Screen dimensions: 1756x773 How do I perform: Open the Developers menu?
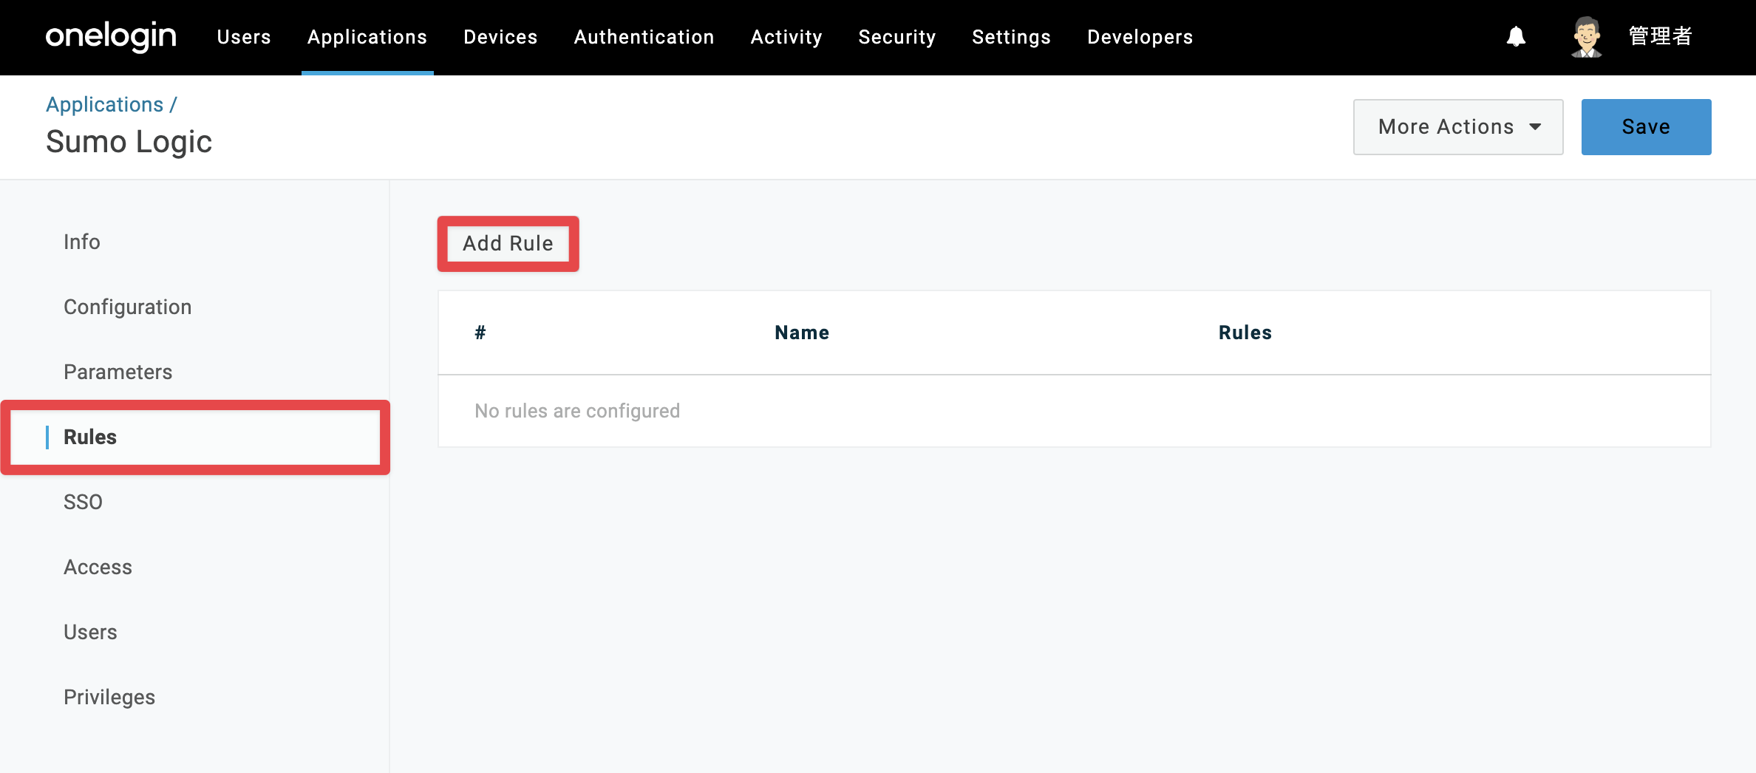1140,37
